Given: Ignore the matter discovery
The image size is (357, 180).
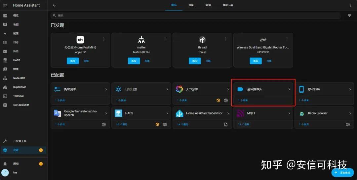Looking at the screenshot, I should [x=147, y=61].
